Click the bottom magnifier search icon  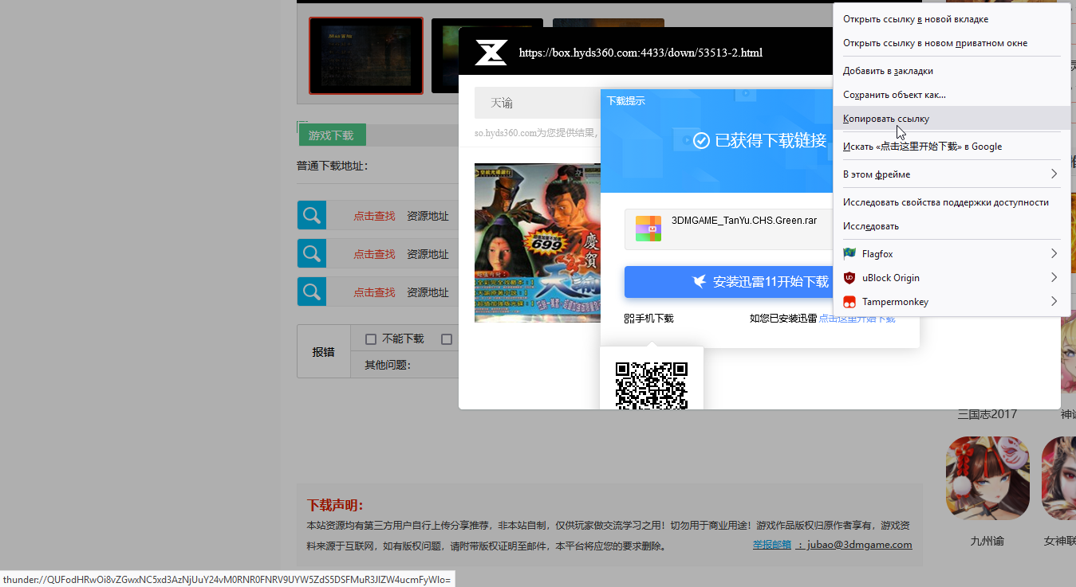tap(312, 292)
